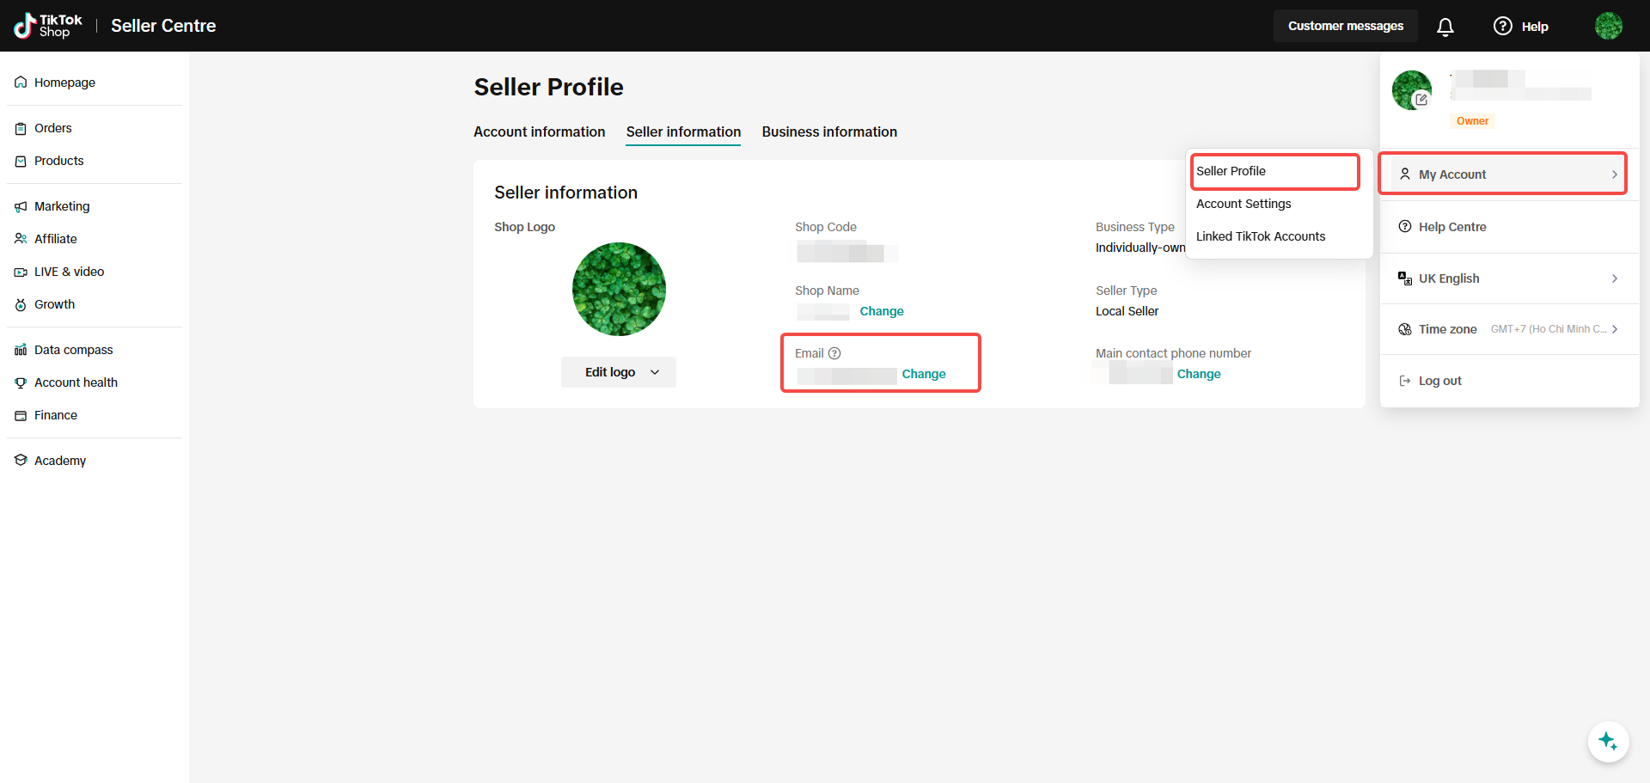Click Log out in the profile menu
The image size is (1650, 783).
coord(1439,381)
